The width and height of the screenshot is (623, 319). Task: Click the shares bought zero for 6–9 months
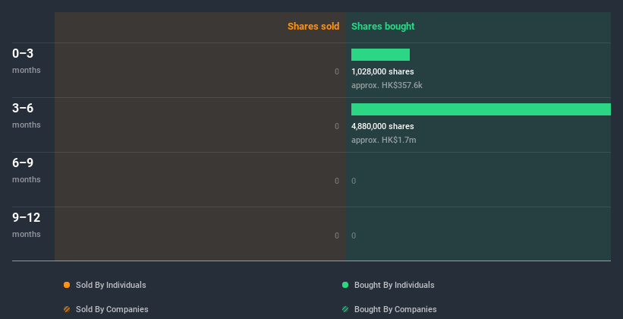[x=354, y=181]
